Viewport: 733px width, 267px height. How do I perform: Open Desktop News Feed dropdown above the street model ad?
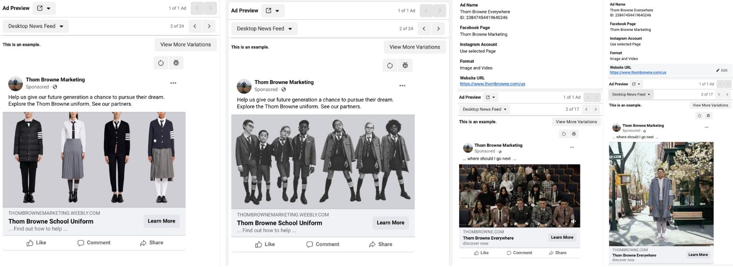pyautogui.click(x=631, y=94)
